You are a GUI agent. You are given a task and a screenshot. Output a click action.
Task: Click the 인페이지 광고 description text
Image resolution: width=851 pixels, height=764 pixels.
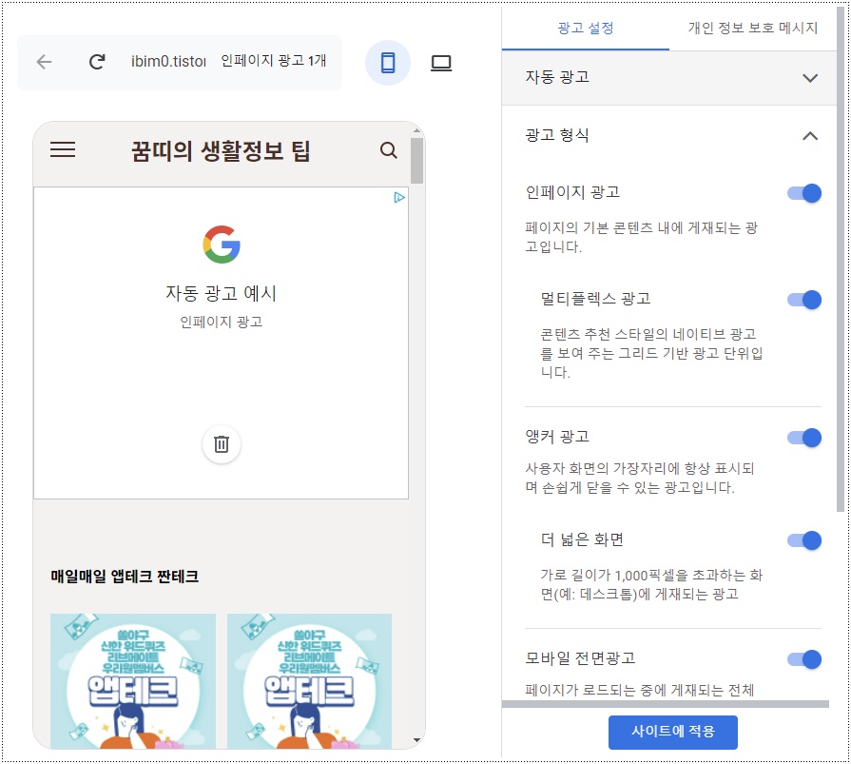[x=642, y=237]
